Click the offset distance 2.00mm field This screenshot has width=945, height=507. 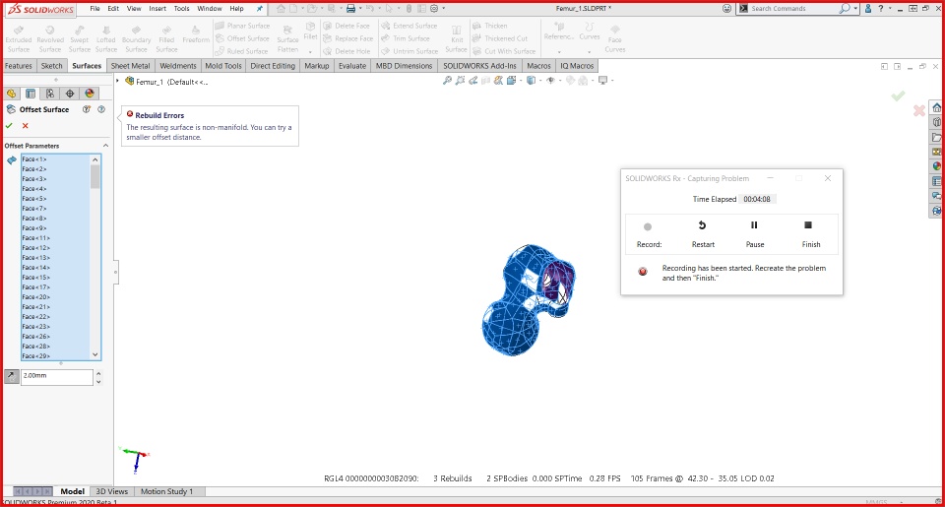point(57,376)
